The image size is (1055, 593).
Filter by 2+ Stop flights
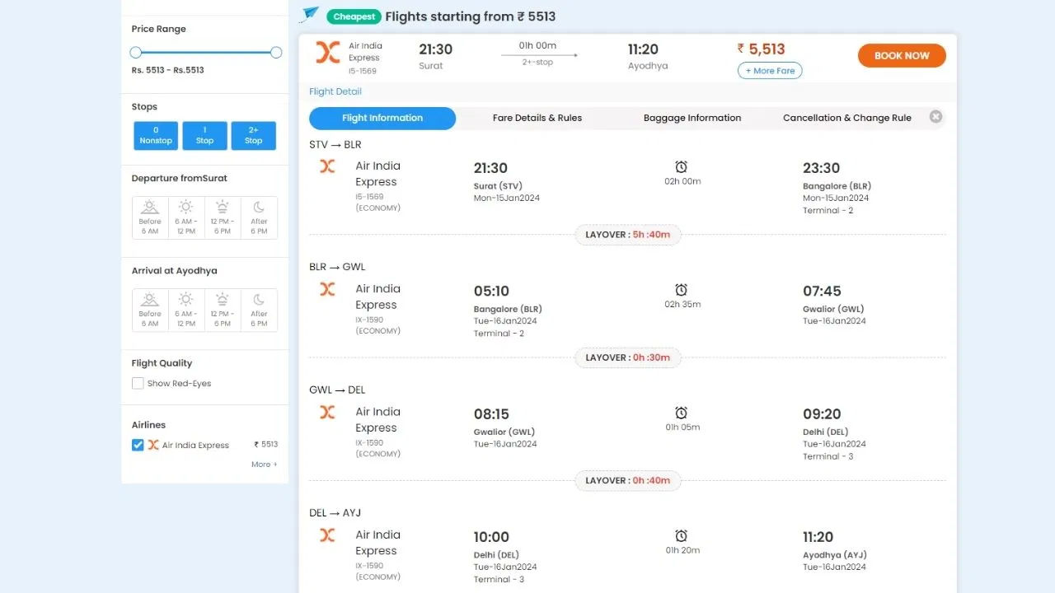point(253,136)
